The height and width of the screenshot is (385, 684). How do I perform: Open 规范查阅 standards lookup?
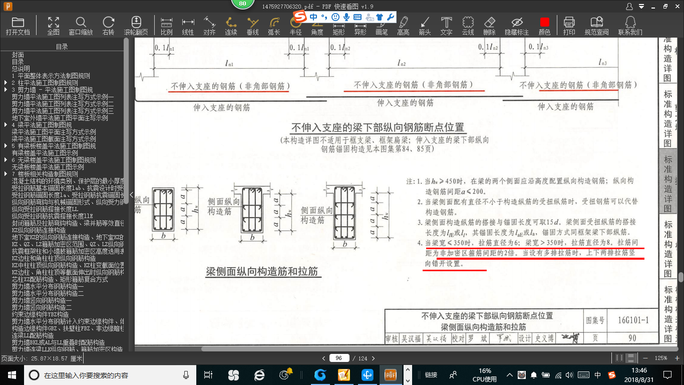pos(596,26)
